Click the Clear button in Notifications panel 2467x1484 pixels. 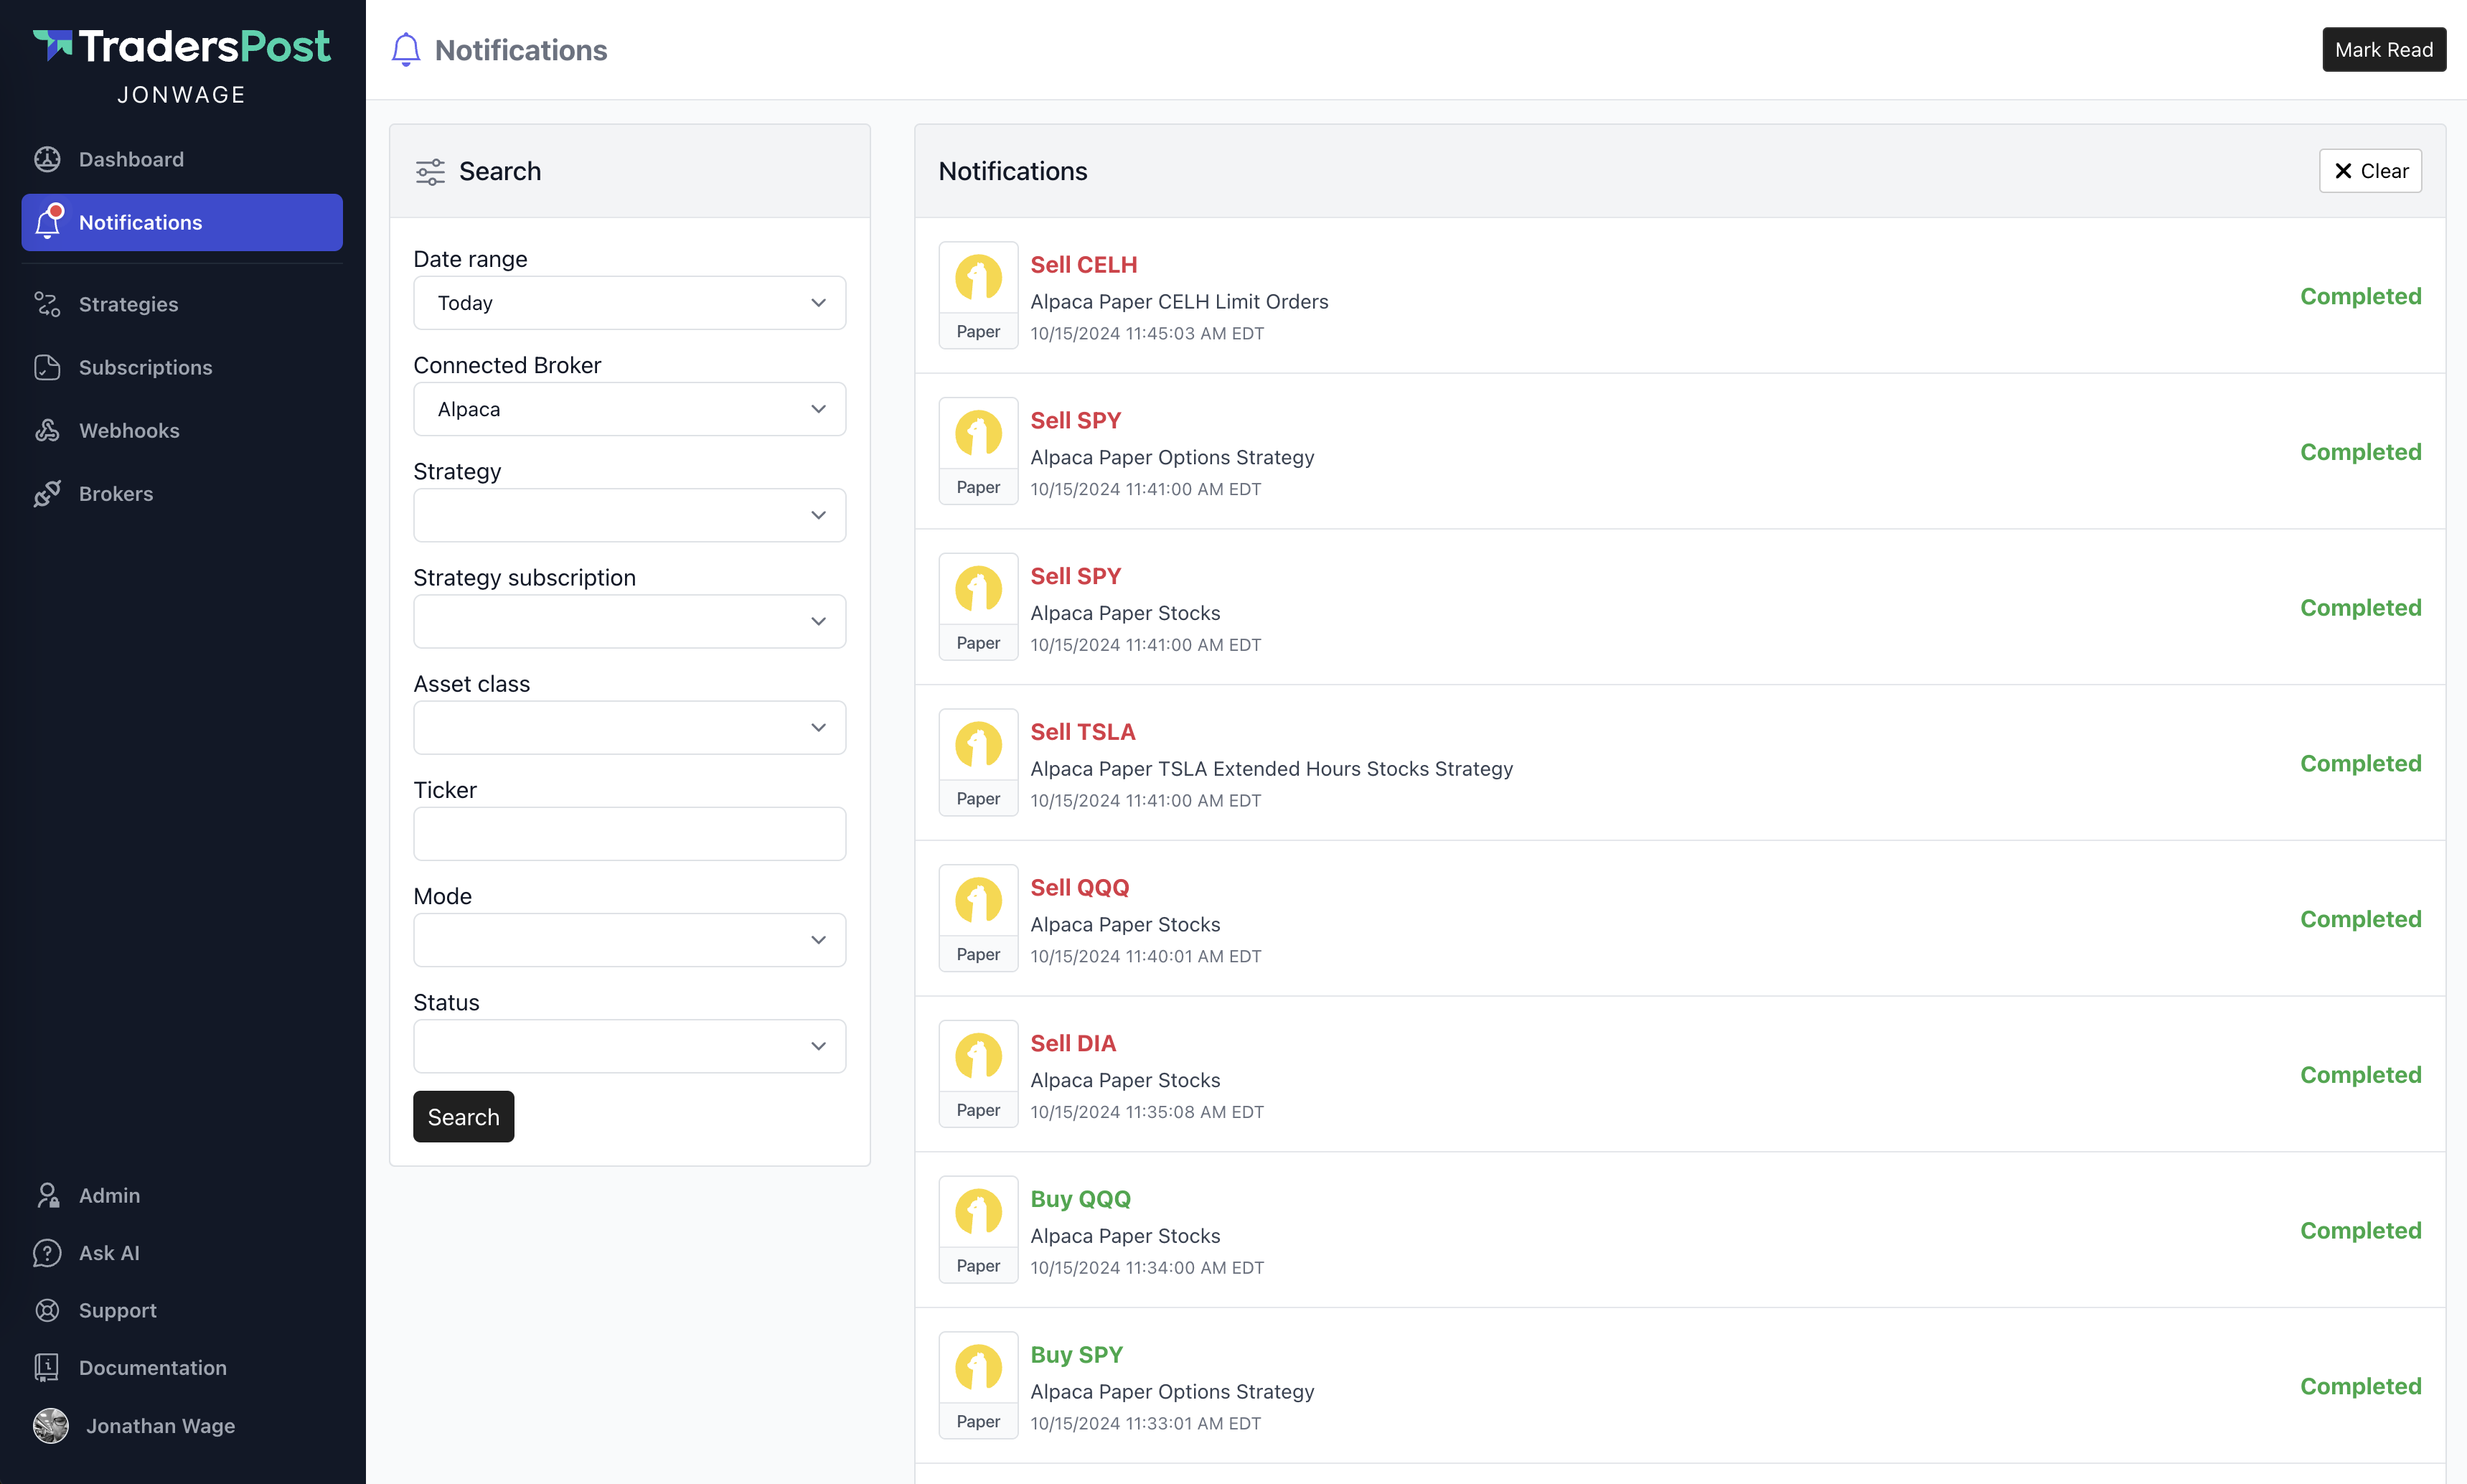(x=2370, y=171)
